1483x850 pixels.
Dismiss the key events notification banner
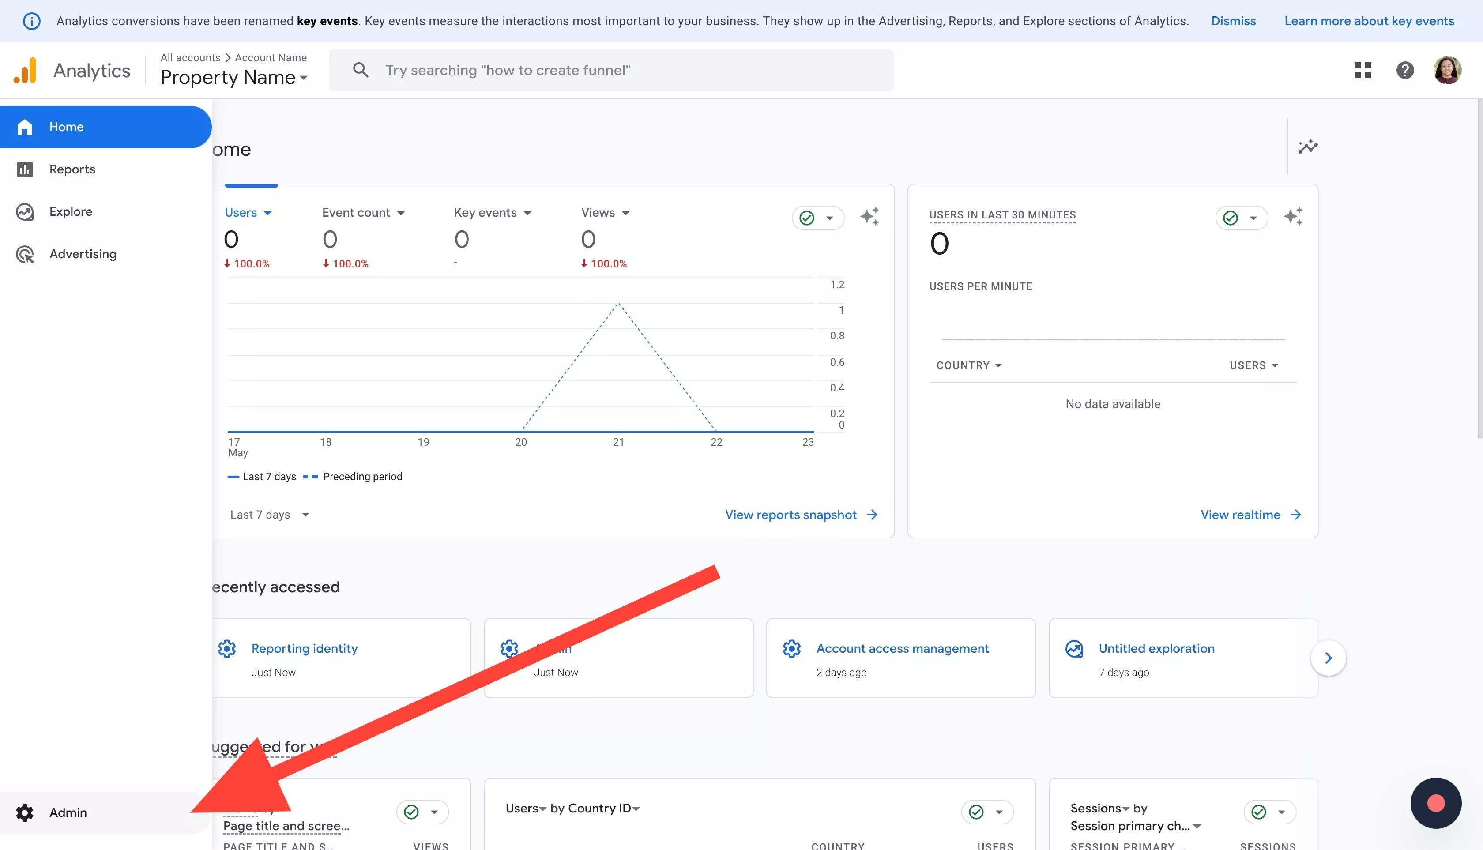(x=1233, y=21)
